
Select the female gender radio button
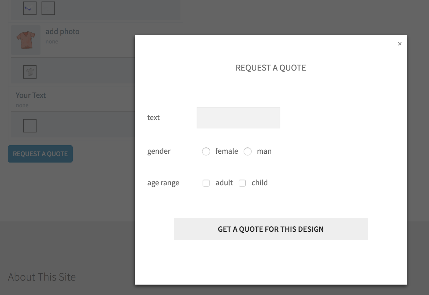(x=206, y=152)
